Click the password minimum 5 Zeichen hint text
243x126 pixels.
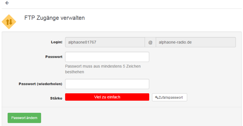(x=103, y=69)
